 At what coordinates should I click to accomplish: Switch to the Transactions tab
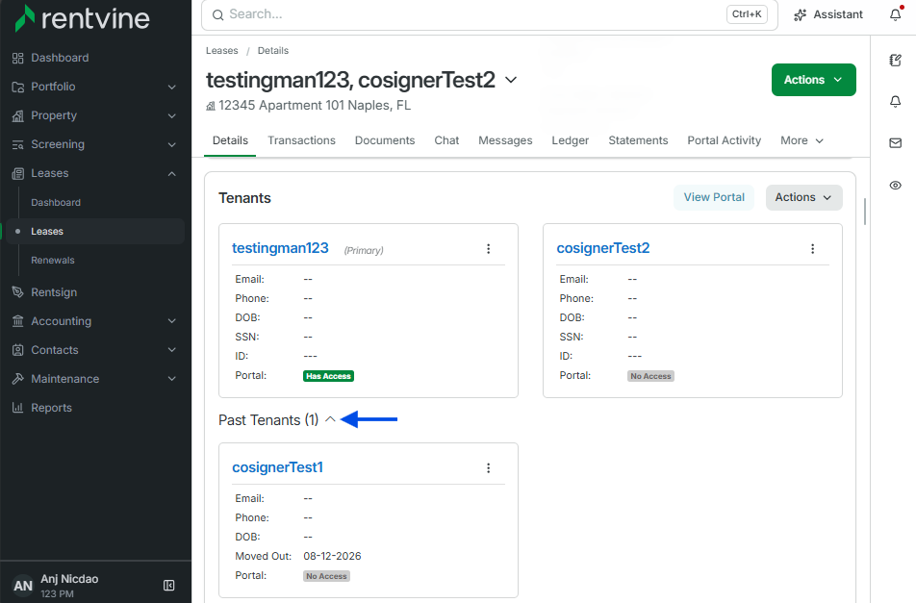(301, 140)
